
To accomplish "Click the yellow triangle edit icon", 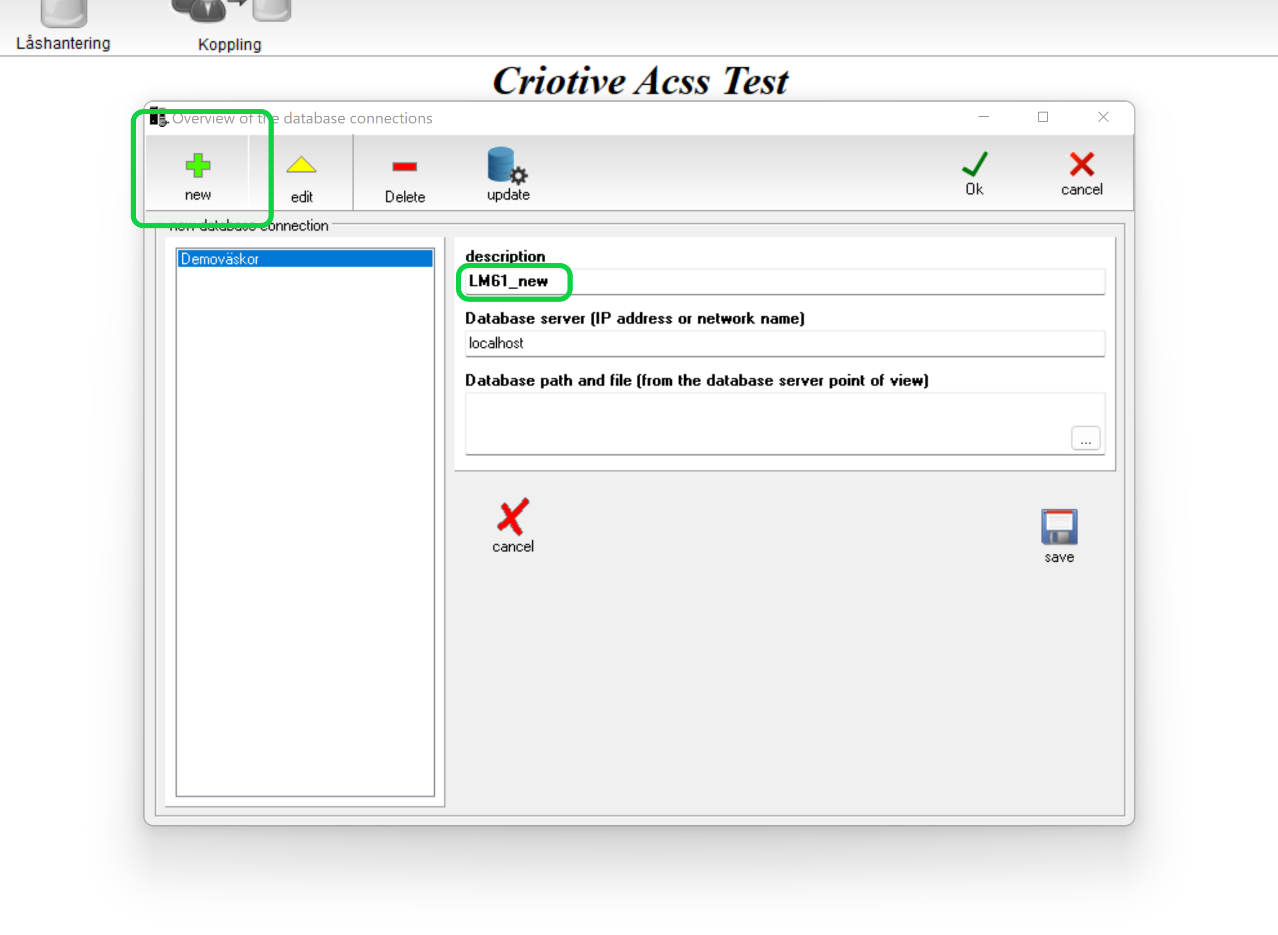I will [x=301, y=166].
